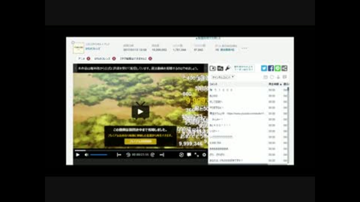360x202 pixels.
Task: Click the red icon beside the bracketed tag
Action: pos(150,59)
